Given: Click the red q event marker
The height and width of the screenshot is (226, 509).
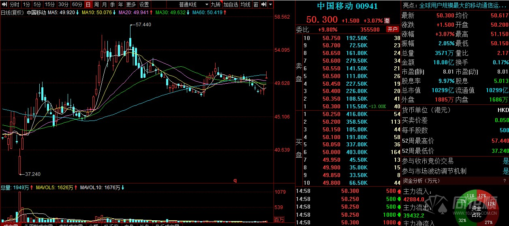Looking at the screenshot, I should point(235,180).
